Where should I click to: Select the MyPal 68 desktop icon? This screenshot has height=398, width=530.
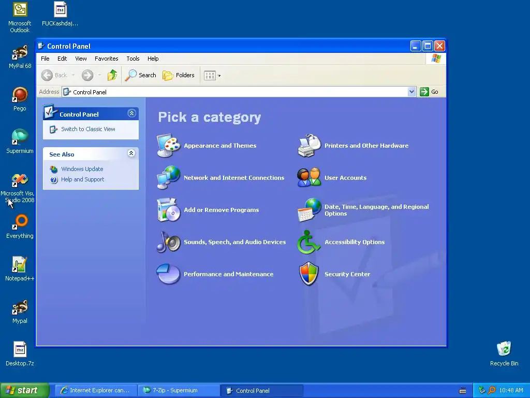20,57
